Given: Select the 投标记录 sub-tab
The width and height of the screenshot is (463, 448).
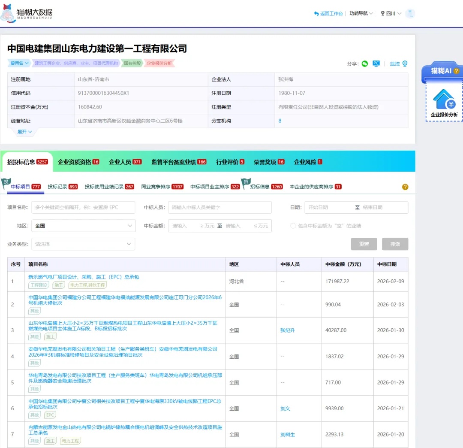Looking at the screenshot, I should pyautogui.click(x=63, y=187).
